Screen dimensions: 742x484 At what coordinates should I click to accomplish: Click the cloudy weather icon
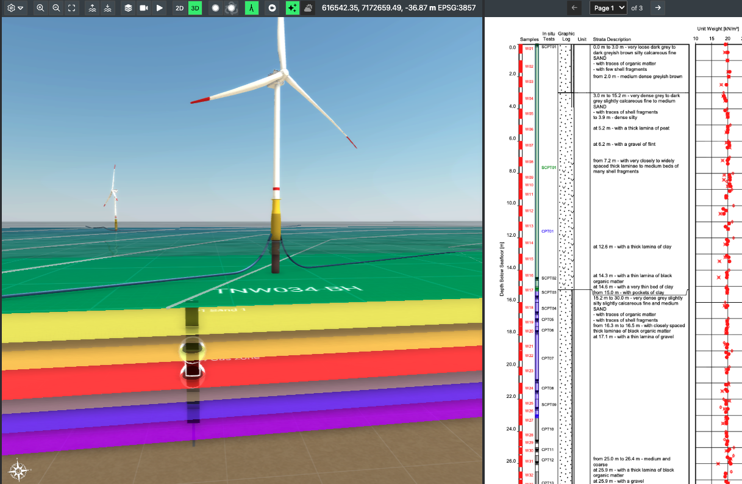pos(309,8)
